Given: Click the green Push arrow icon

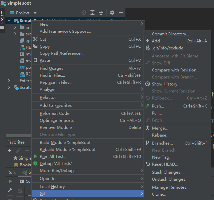Looking at the screenshot, I should point(148,106).
